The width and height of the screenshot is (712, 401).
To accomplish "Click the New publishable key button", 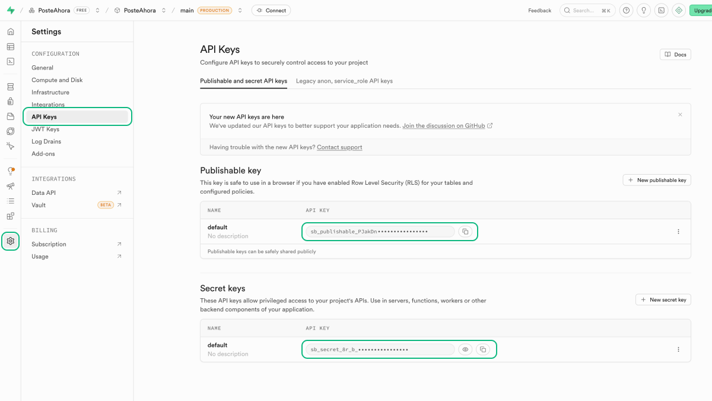I will click(x=656, y=180).
